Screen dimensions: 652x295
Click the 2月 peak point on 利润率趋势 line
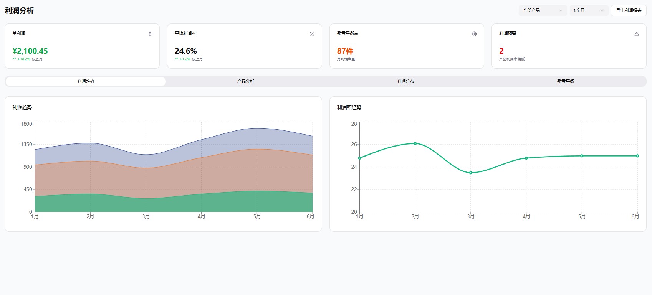coord(415,143)
